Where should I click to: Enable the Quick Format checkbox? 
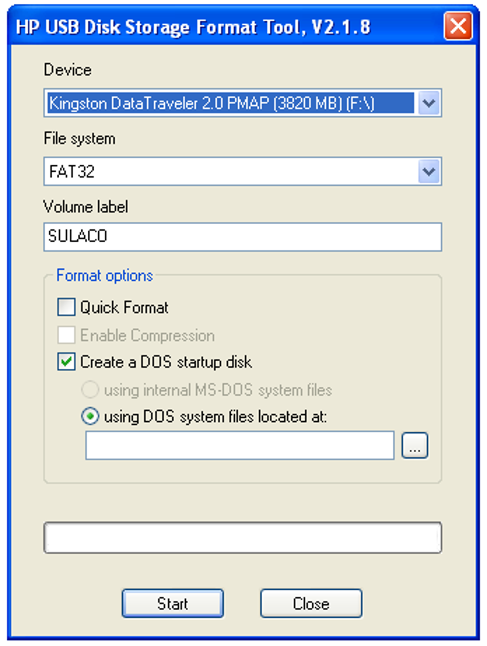point(66,307)
